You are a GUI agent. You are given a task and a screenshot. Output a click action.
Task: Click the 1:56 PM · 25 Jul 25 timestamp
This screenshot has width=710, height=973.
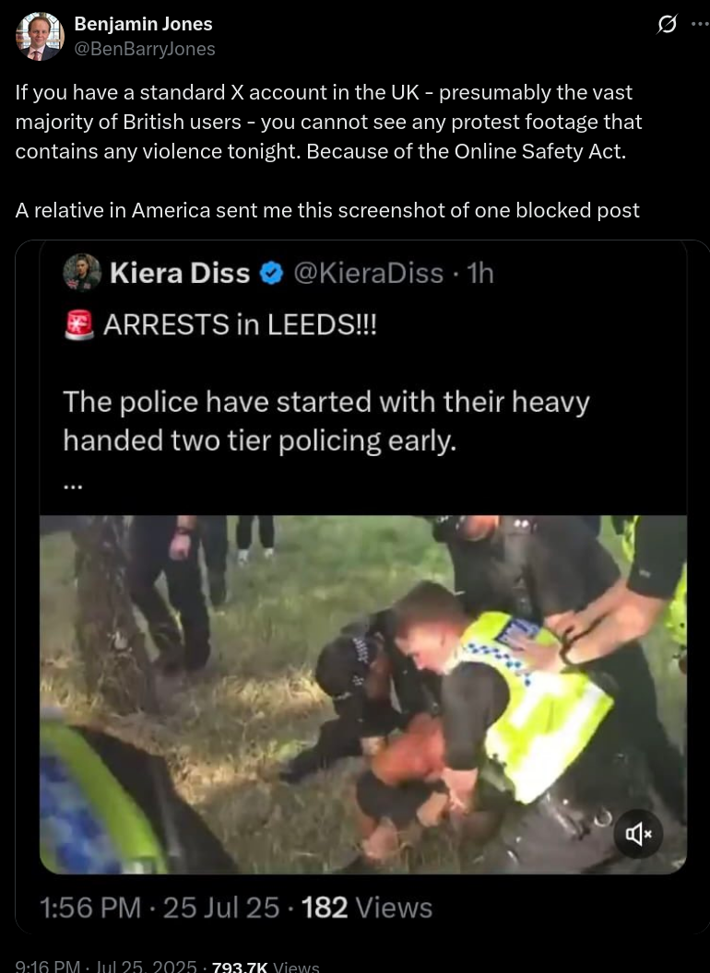click(160, 908)
